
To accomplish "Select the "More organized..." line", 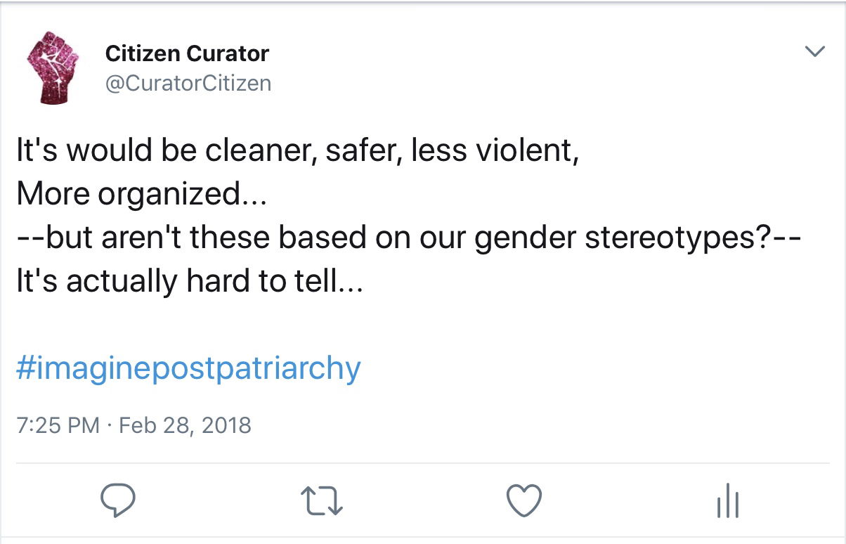I will pyautogui.click(x=141, y=195).
